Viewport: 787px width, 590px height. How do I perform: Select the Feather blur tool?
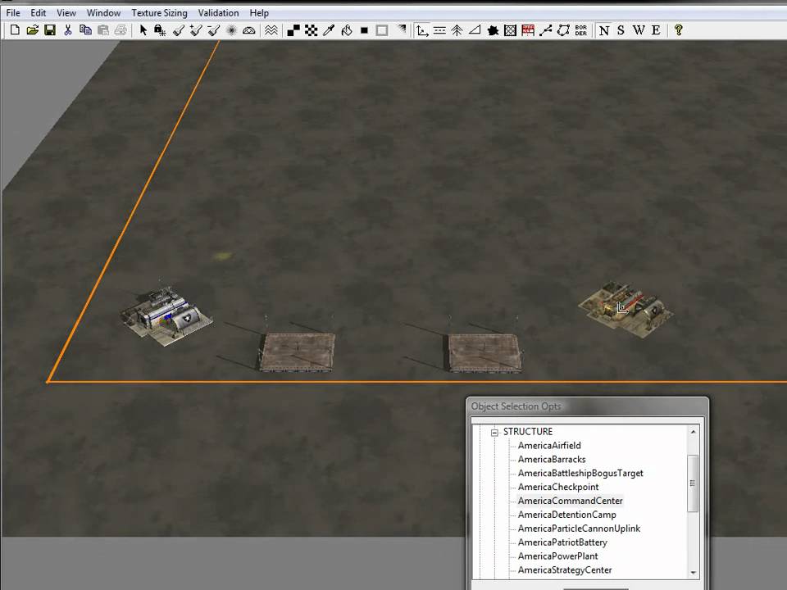(231, 30)
